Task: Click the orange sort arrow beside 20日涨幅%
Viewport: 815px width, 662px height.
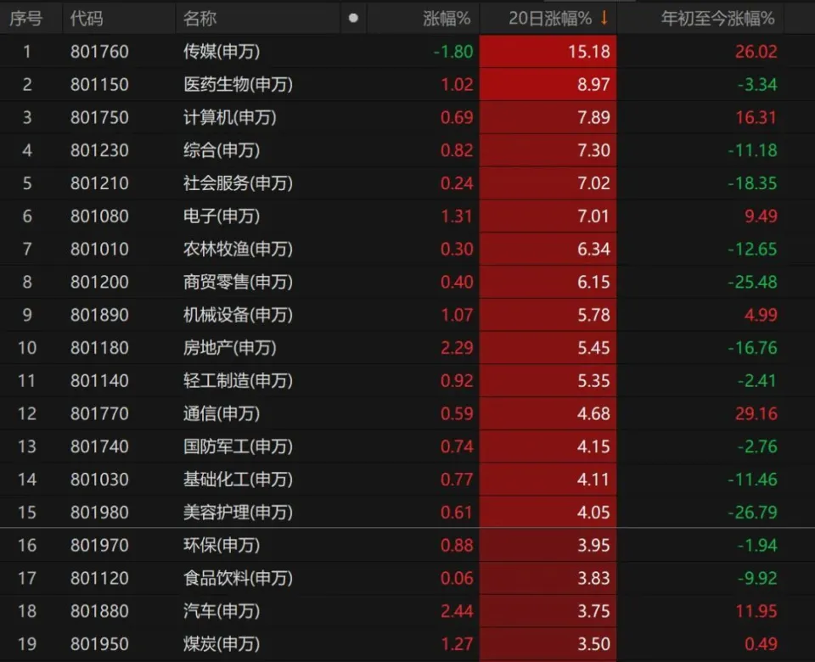Action: tap(604, 18)
